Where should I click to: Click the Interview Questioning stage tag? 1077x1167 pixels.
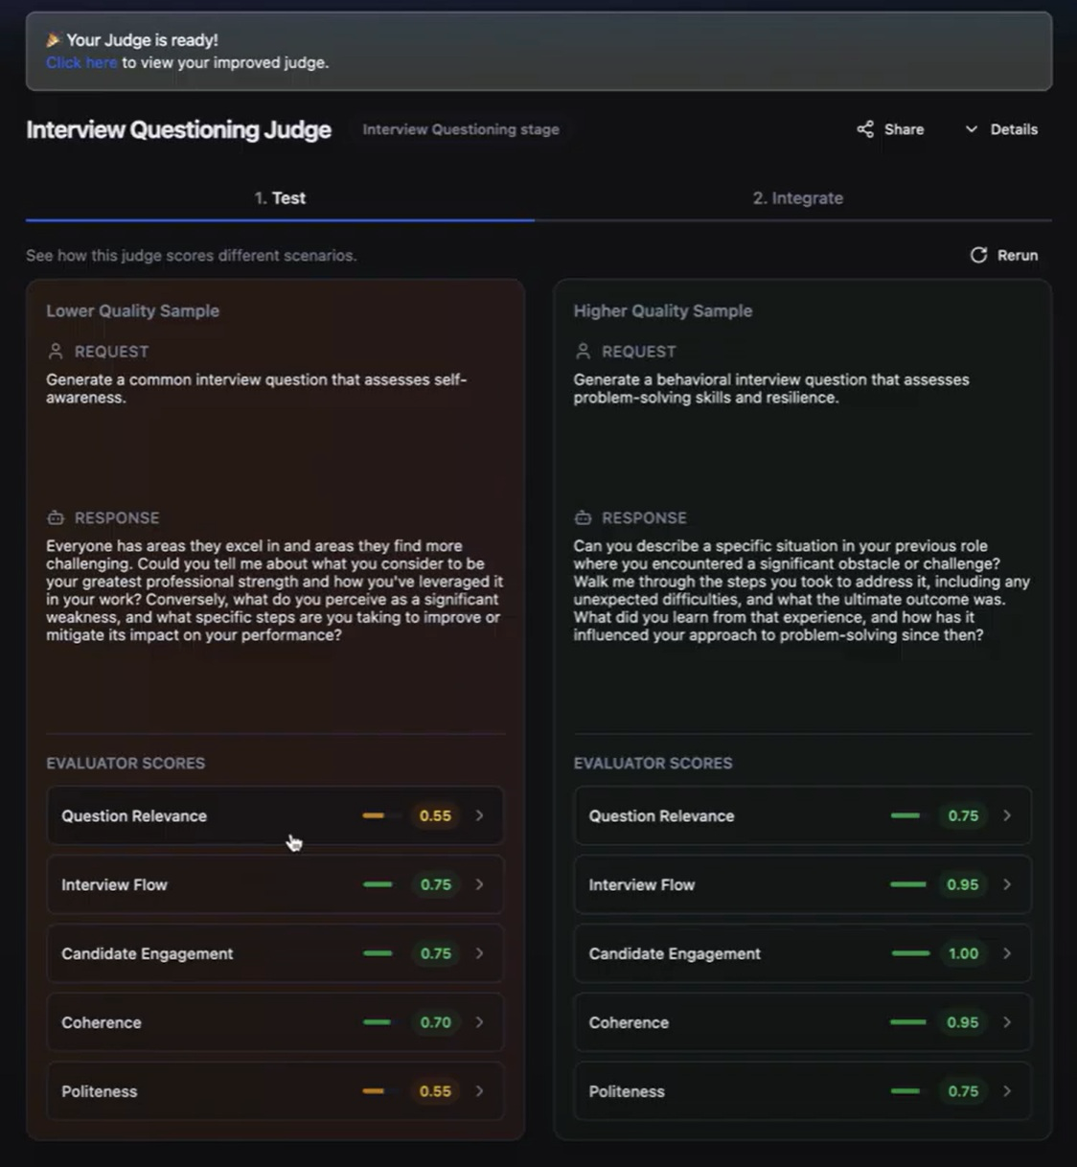pos(461,129)
